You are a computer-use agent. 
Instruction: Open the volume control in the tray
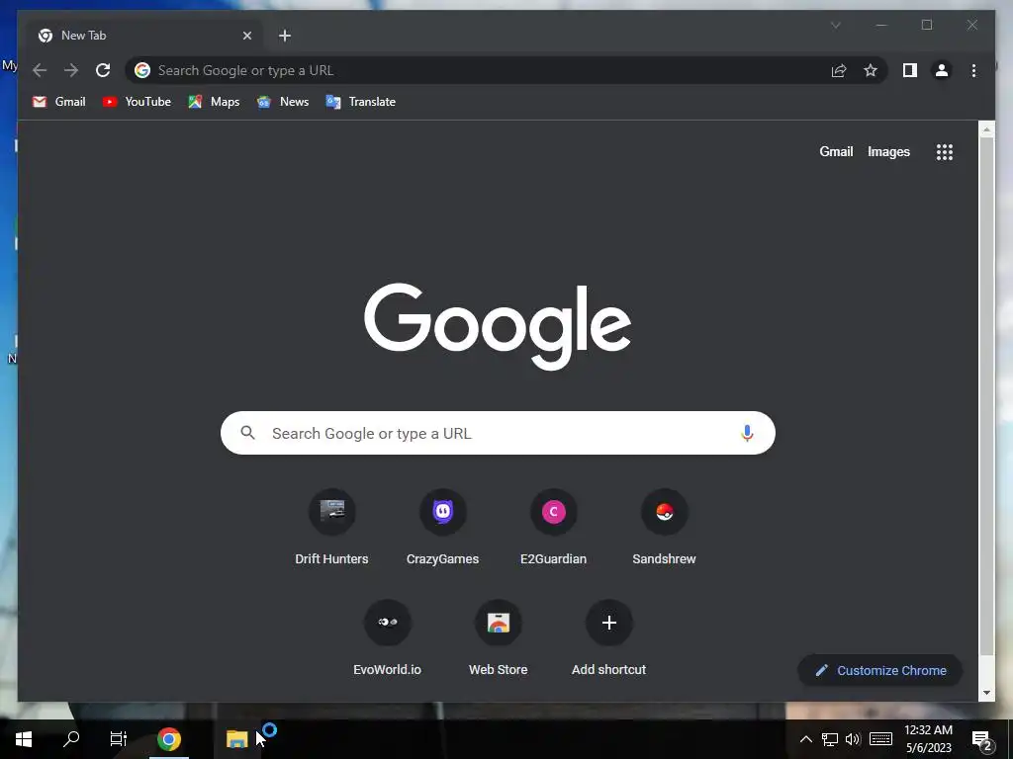point(853,739)
